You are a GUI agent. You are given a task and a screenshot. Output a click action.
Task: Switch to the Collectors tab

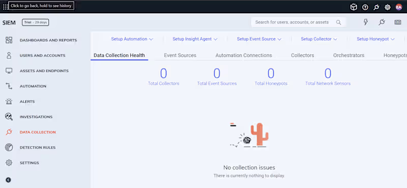[303, 55]
